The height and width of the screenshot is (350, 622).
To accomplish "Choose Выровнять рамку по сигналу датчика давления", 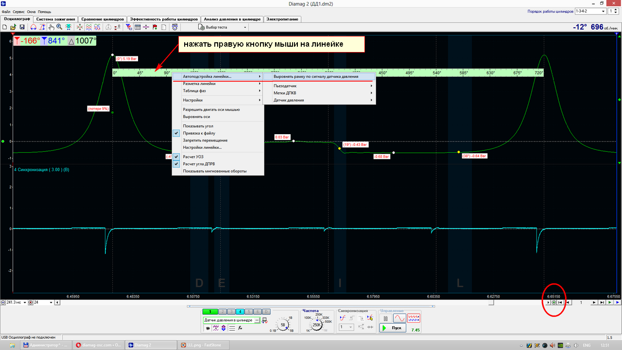I will tap(320, 76).
